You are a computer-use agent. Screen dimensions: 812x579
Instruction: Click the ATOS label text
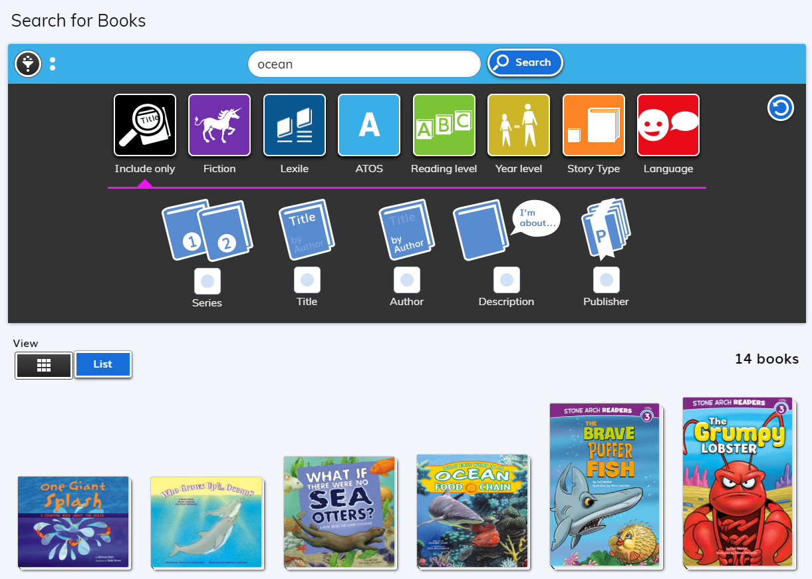(369, 169)
